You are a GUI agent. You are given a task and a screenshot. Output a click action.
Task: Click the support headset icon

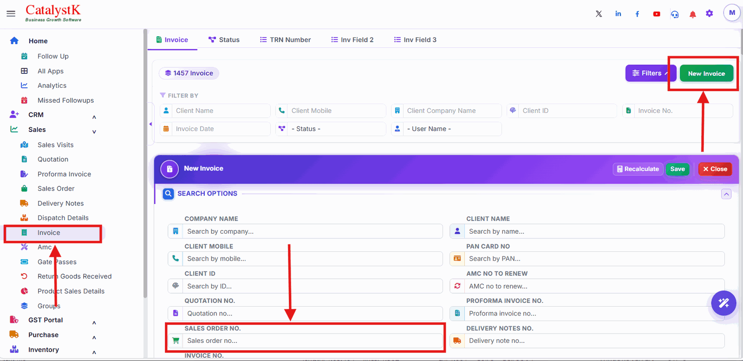click(675, 14)
